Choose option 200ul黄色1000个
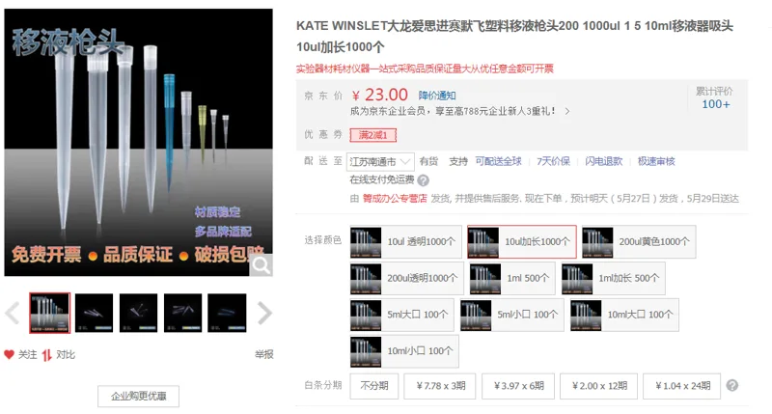This screenshot has width=772, height=414. click(639, 241)
